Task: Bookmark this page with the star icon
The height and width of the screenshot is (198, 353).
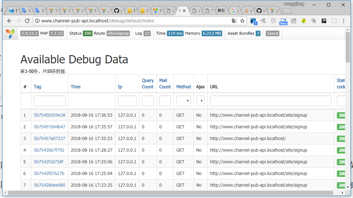Action: pos(242,21)
